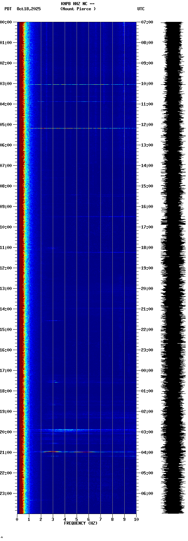Click the 10:00 UTC time label
The image size is (188, 541).
tap(147, 84)
